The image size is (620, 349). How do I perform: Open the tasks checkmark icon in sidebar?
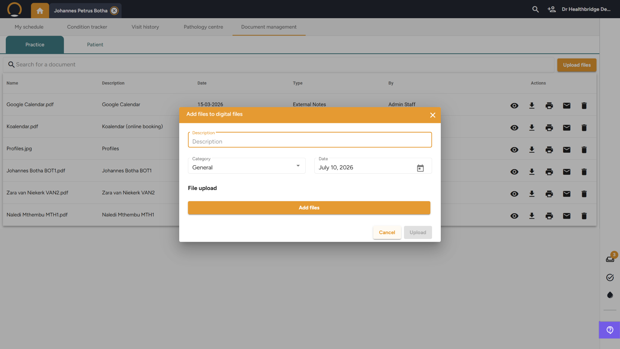[x=610, y=278]
